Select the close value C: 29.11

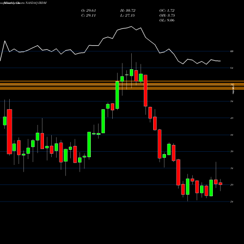click(x=88, y=16)
